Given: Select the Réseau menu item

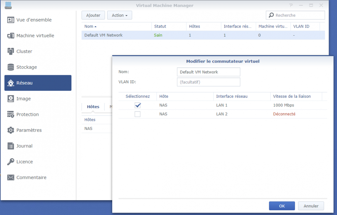Looking at the screenshot, I should (38, 83).
